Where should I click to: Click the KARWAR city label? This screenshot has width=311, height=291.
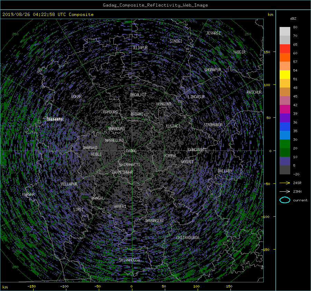click(28, 194)
